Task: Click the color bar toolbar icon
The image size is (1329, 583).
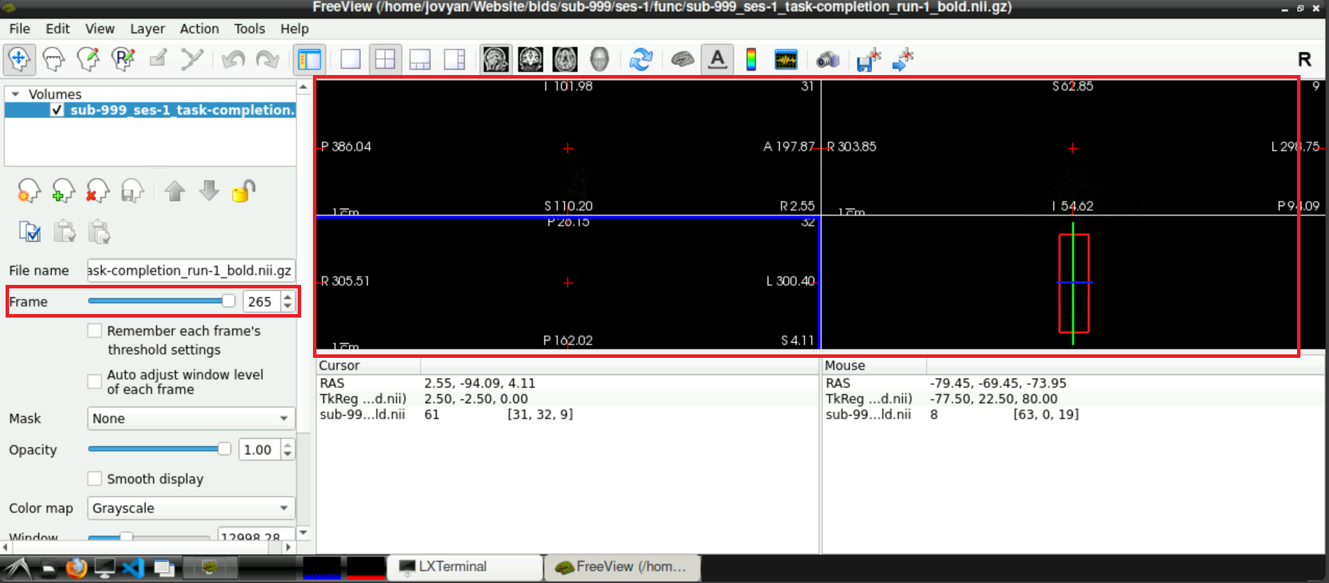Action: (x=751, y=60)
